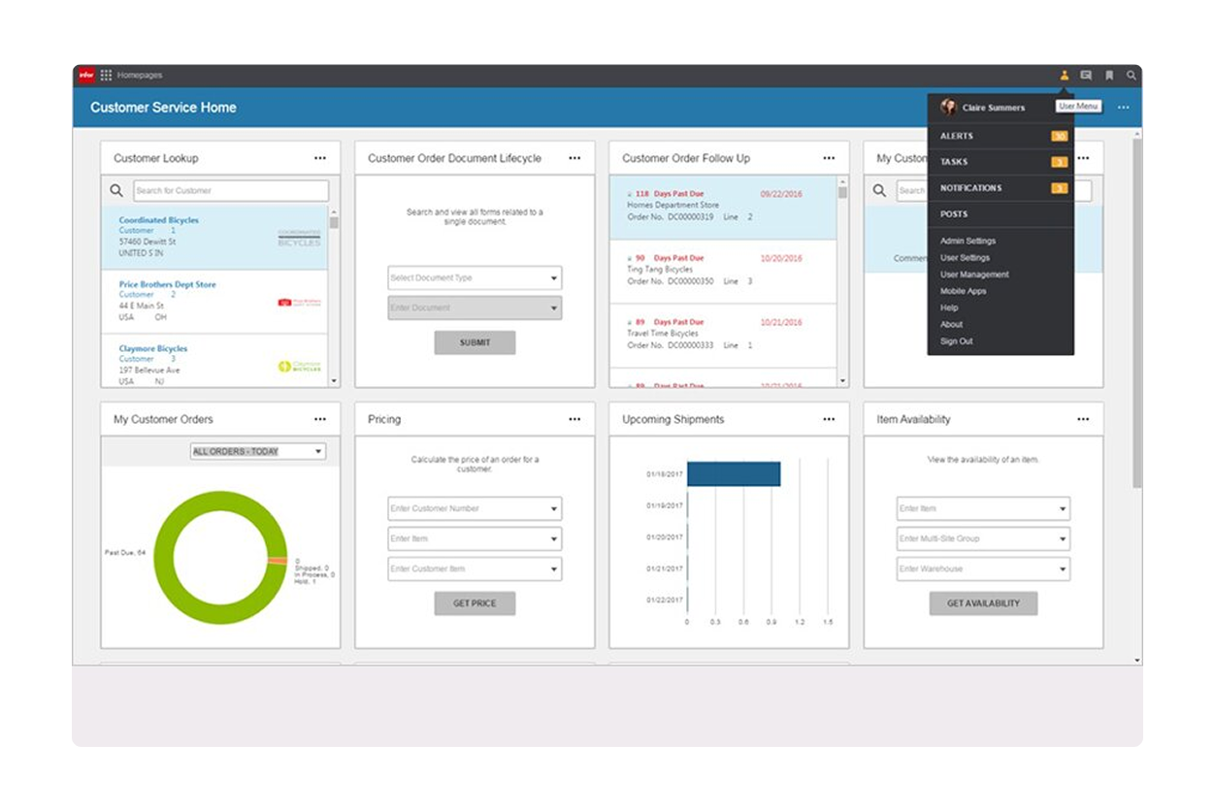The height and width of the screenshot is (810, 1215).
Task: Expand the ALL ORDERS - TODAY filter
Action: [257, 451]
